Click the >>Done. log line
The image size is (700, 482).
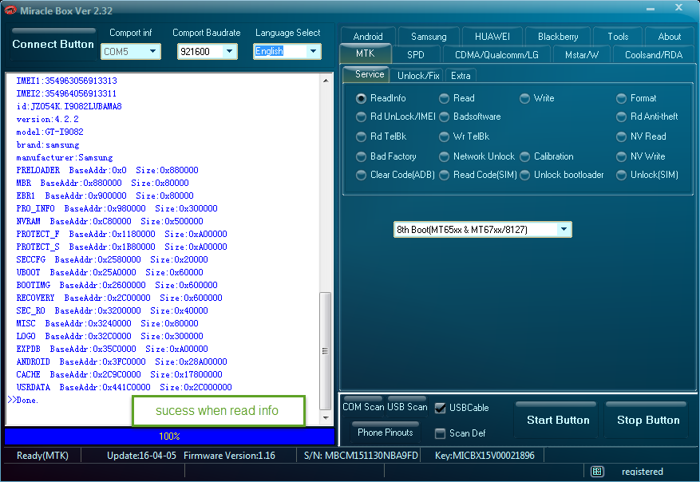click(23, 400)
